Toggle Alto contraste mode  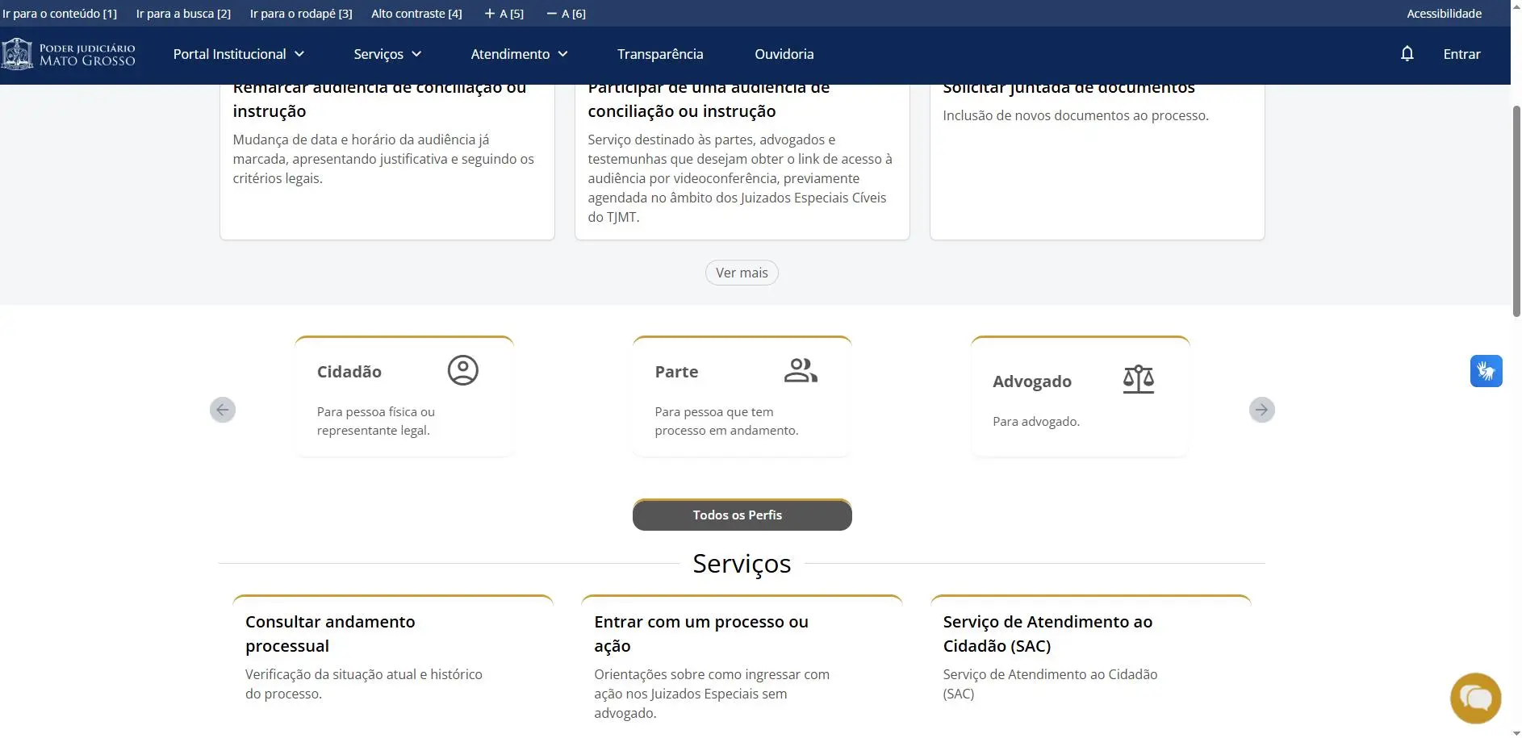[416, 14]
